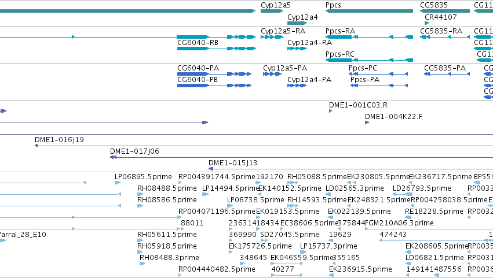Viewport: 493px width, 278px height.
Task: Open the Ppcs-RC transcript label
Action: 340,54
